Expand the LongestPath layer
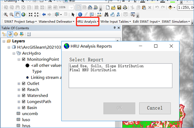The width and height of the screenshot is (194, 128). [x=19, y=102]
